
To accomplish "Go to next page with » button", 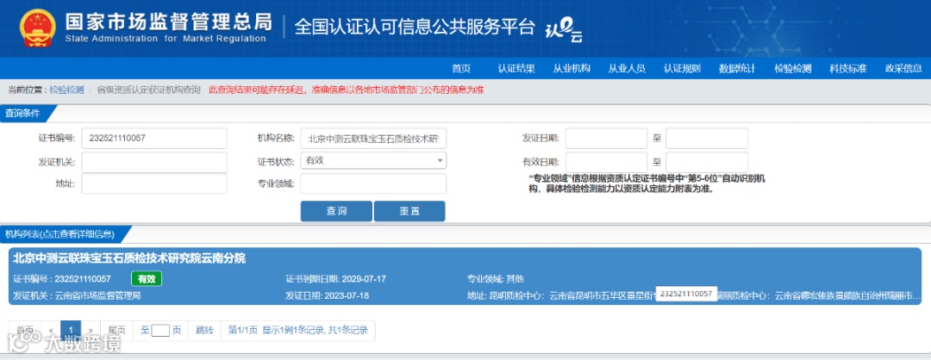I will [91, 331].
